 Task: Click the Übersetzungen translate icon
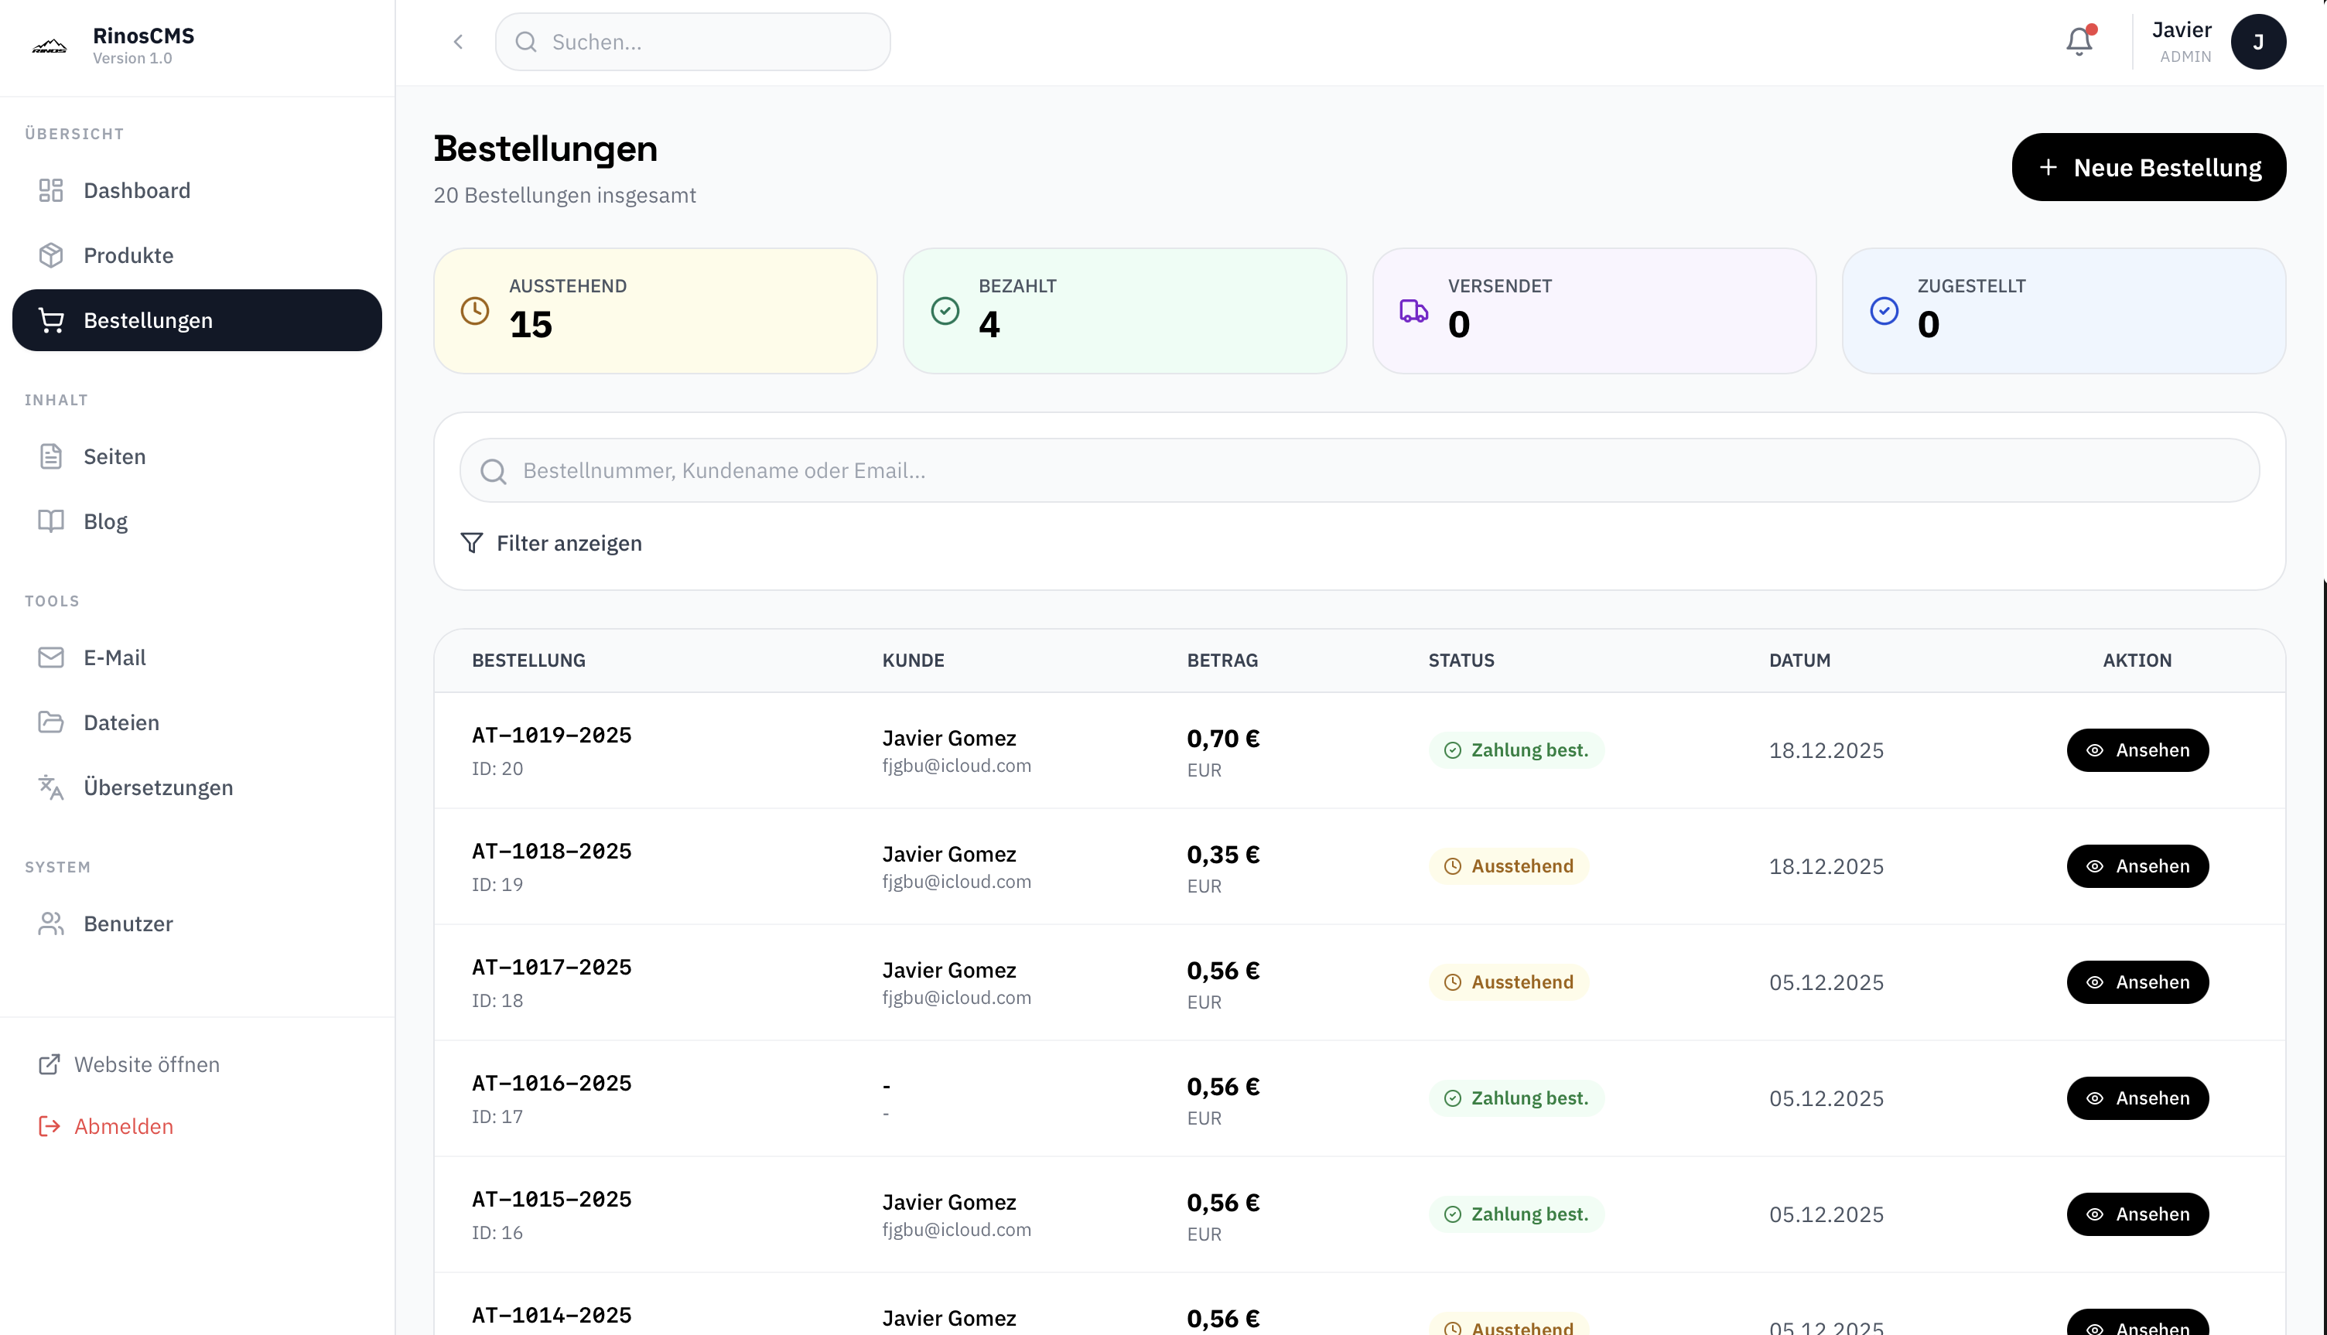click(51, 787)
